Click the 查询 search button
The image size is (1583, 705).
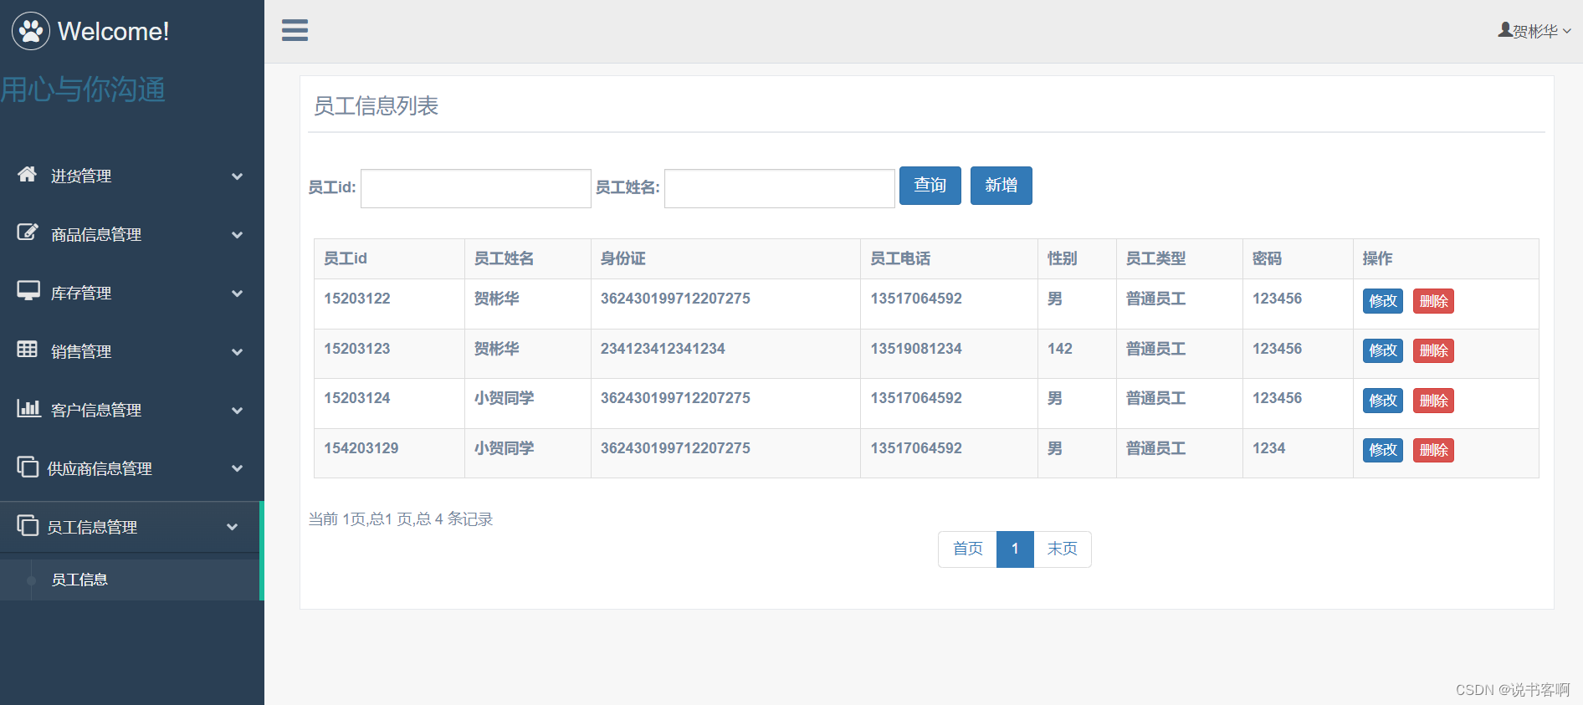coord(930,185)
